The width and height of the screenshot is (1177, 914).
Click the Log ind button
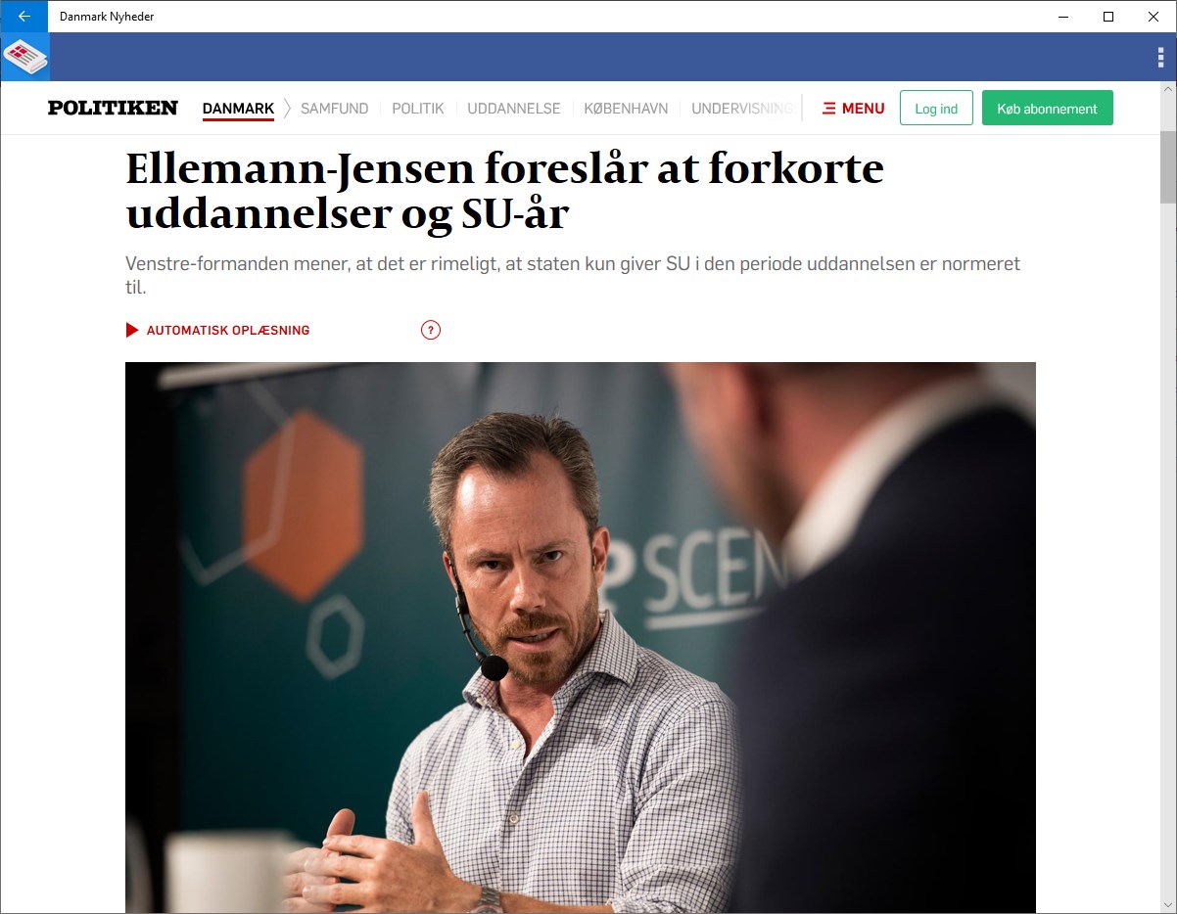click(936, 109)
